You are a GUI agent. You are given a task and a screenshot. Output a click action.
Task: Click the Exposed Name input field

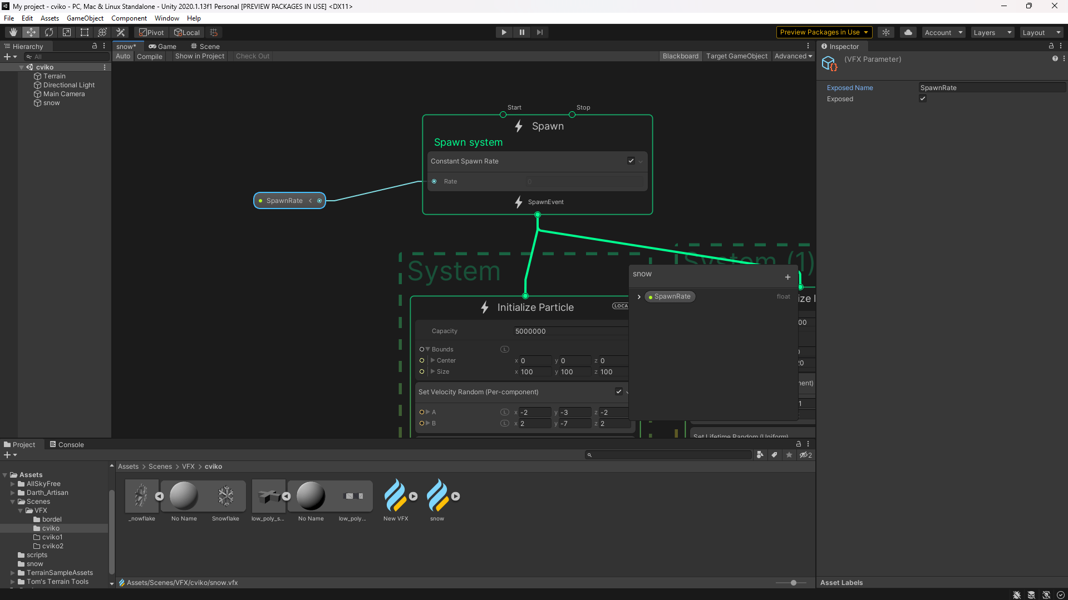click(992, 87)
